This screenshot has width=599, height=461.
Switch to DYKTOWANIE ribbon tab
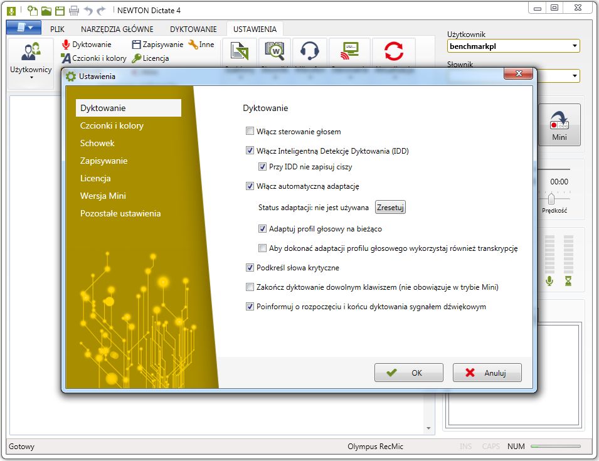tap(193, 29)
